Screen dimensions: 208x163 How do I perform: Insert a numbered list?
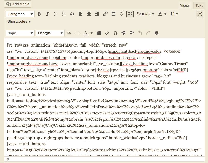click(x=64, y=14)
